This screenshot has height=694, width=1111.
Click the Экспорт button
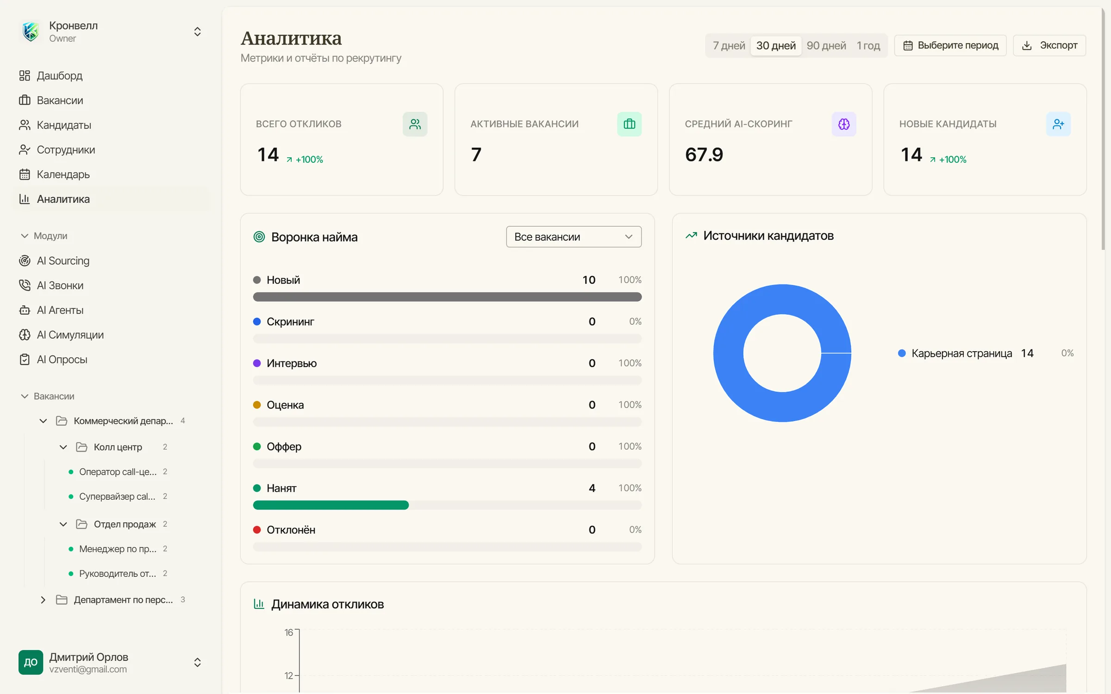[x=1049, y=45]
